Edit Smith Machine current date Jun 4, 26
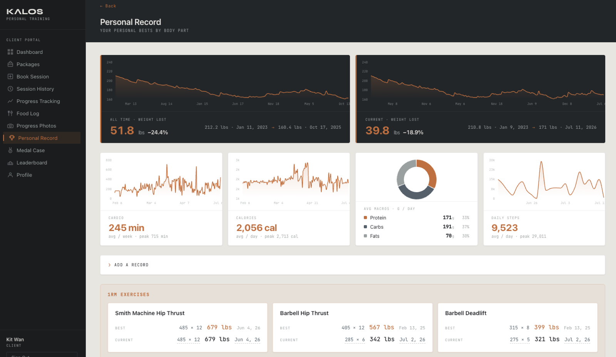This screenshot has height=357, width=616. tap(248, 340)
